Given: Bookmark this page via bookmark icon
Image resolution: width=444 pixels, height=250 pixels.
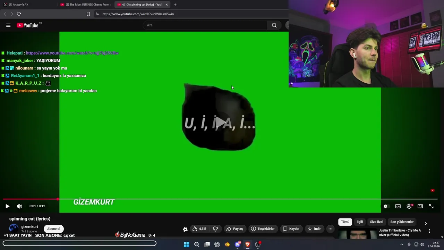Looking at the screenshot, I should [88, 14].
